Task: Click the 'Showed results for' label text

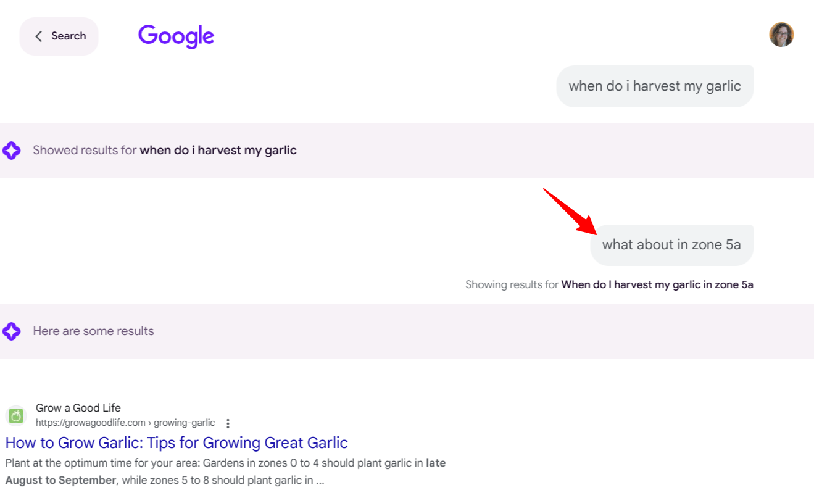Action: [x=85, y=150]
